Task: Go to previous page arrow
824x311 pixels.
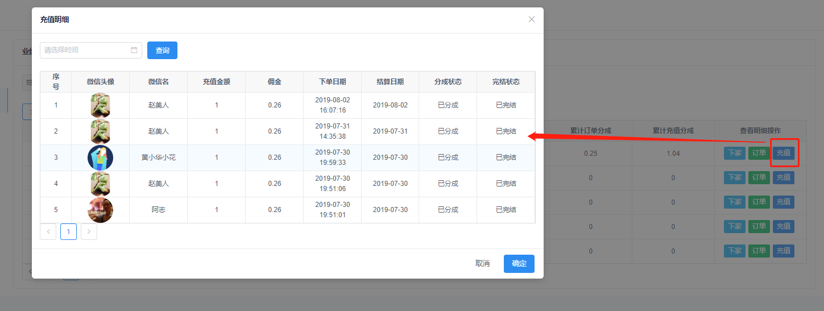Action: [x=48, y=231]
